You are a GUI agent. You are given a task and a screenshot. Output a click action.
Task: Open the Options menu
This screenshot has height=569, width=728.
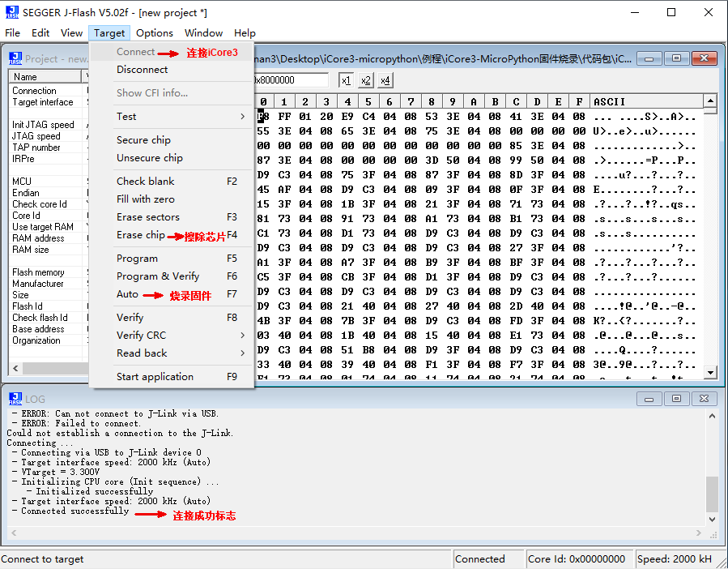pos(154,33)
